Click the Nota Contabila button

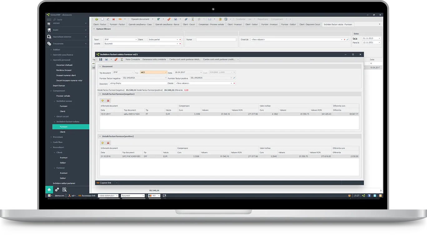click(133, 59)
